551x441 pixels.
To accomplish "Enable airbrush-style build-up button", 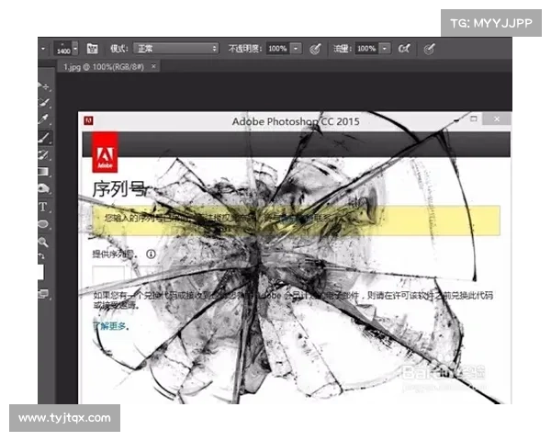I will [404, 48].
